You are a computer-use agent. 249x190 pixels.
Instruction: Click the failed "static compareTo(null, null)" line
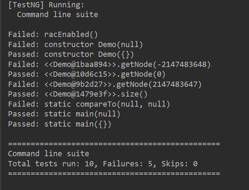coord(89,104)
